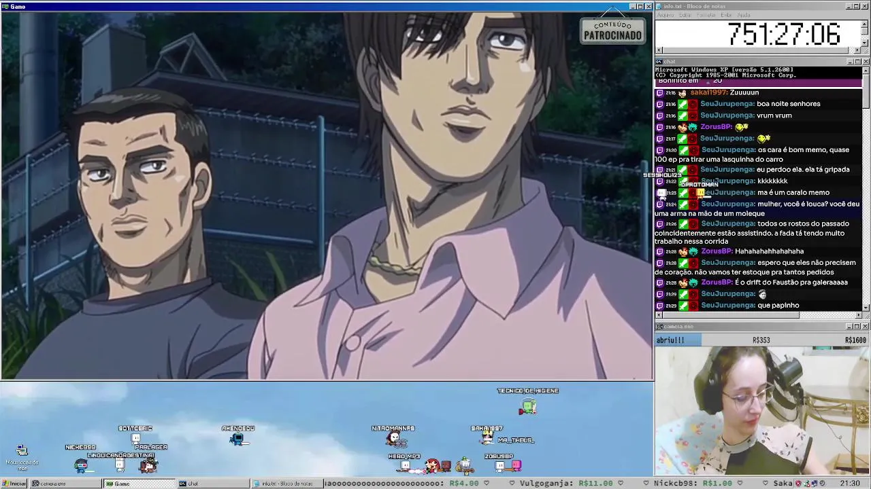This screenshot has height=489, width=871.
Task: Click Twitch icon beside 'kkkkkkkk' message
Action: point(659,181)
